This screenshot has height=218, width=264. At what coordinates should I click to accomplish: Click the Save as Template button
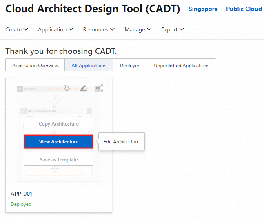click(59, 160)
